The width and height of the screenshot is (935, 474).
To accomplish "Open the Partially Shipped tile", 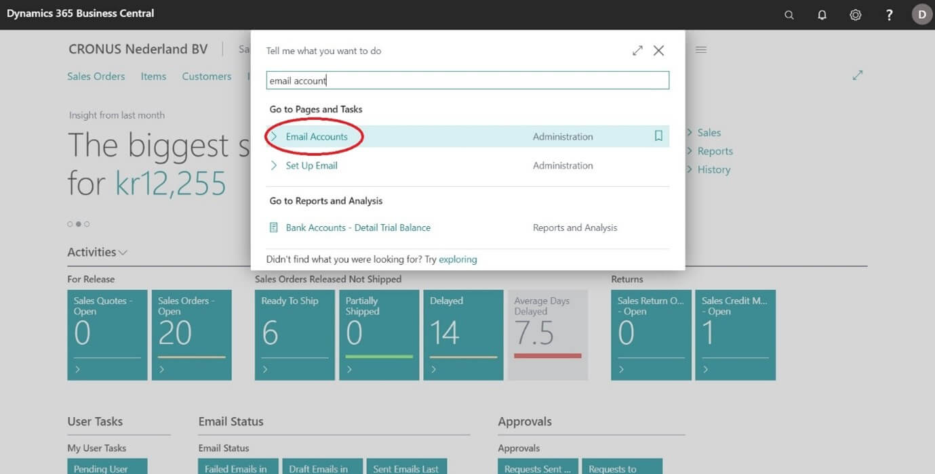I will point(379,335).
